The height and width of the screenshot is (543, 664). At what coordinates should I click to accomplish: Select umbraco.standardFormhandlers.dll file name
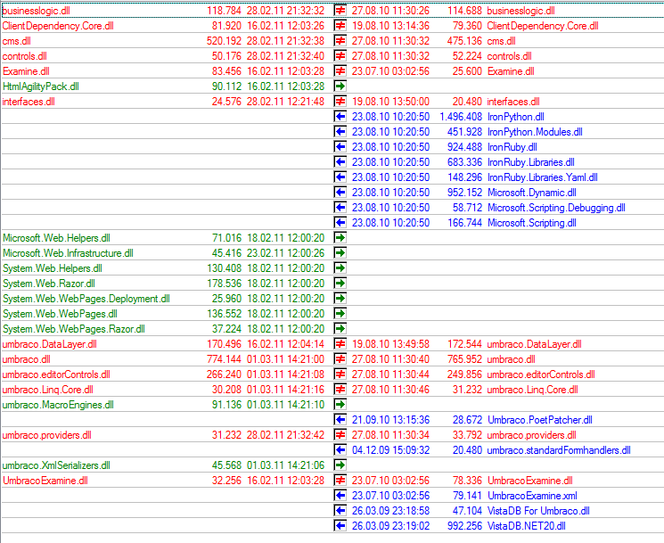[x=559, y=449]
